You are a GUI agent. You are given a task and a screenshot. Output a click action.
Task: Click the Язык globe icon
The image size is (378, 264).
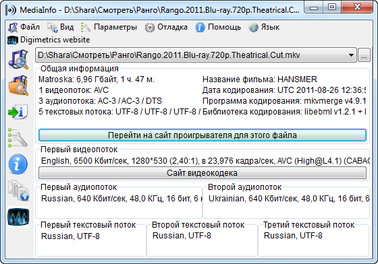[x=253, y=28]
